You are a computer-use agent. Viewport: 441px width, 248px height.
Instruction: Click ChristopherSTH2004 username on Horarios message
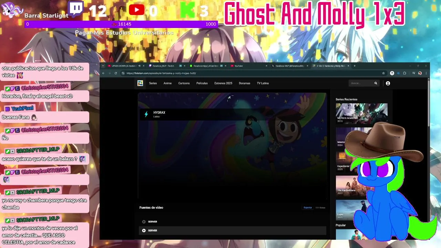point(45,88)
